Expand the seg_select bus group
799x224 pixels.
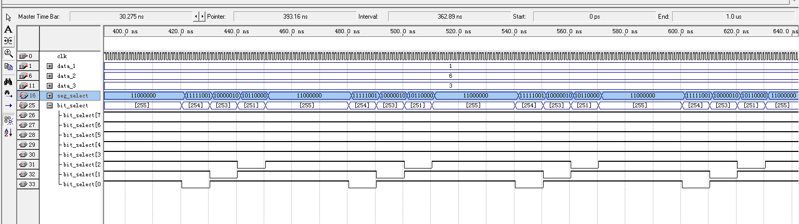(49, 96)
